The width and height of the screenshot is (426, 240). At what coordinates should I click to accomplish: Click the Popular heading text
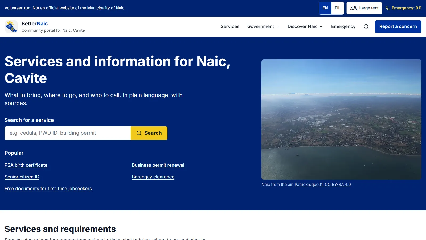point(14,153)
